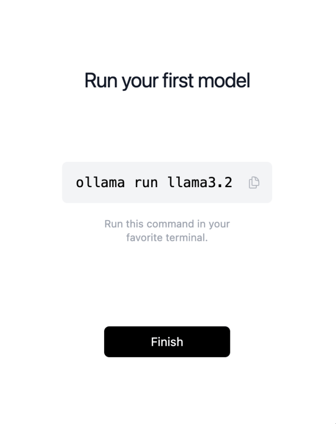Viewport: 336px width, 424px height.
Task: Click the word 'Run' in the heading
Action: pos(100,81)
